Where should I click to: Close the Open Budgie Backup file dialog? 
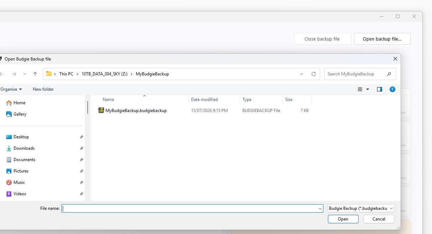click(395, 59)
